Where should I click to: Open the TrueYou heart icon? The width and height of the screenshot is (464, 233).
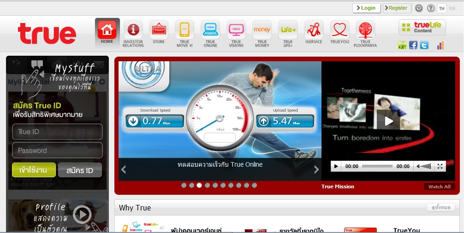340,29
